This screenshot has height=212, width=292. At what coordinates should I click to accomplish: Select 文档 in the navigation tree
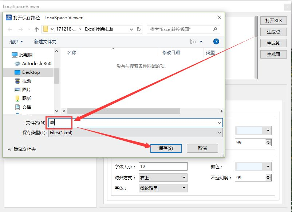23,107
